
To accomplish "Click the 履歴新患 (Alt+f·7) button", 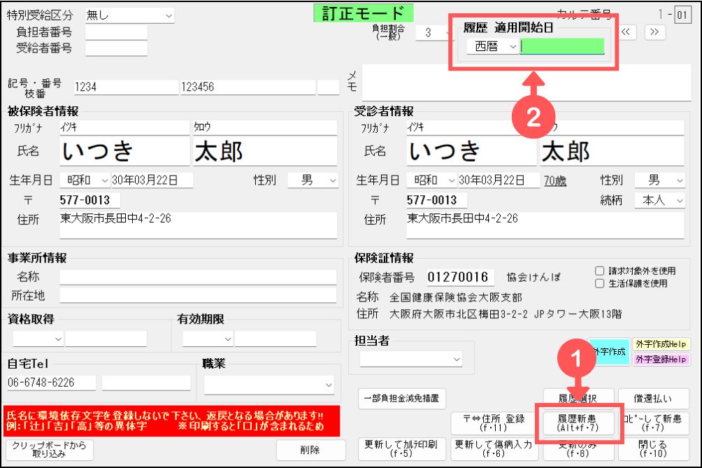I will click(x=577, y=423).
